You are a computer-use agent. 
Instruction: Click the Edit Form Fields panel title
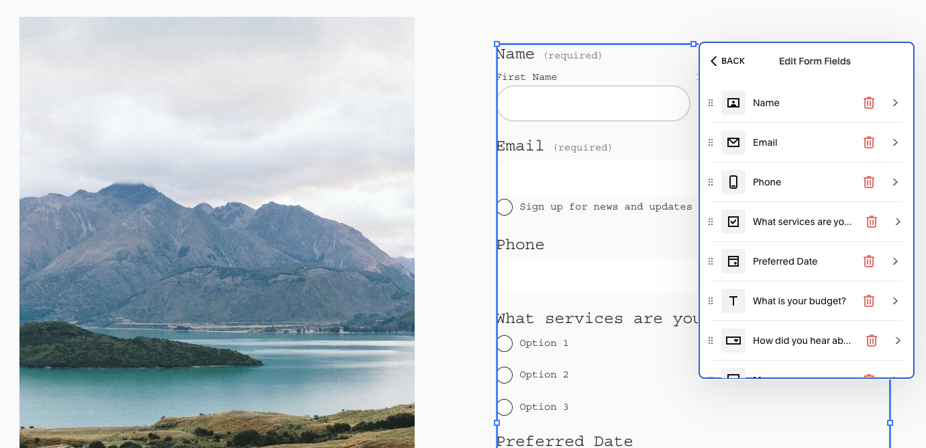pyautogui.click(x=815, y=61)
